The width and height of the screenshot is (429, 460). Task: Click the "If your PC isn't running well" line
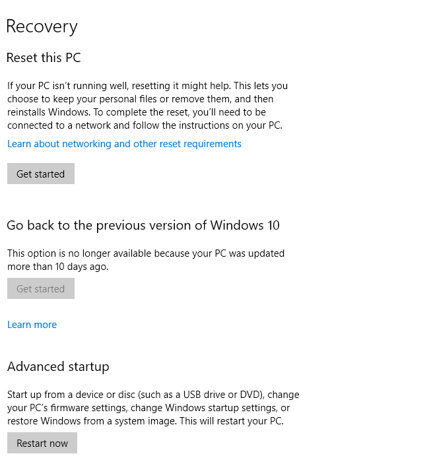point(147,86)
